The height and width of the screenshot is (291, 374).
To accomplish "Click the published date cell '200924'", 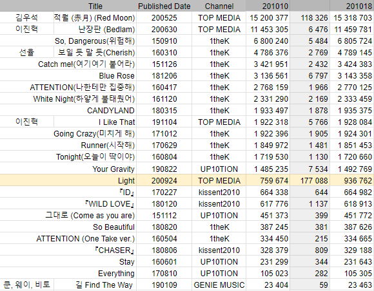I will click(x=164, y=181).
